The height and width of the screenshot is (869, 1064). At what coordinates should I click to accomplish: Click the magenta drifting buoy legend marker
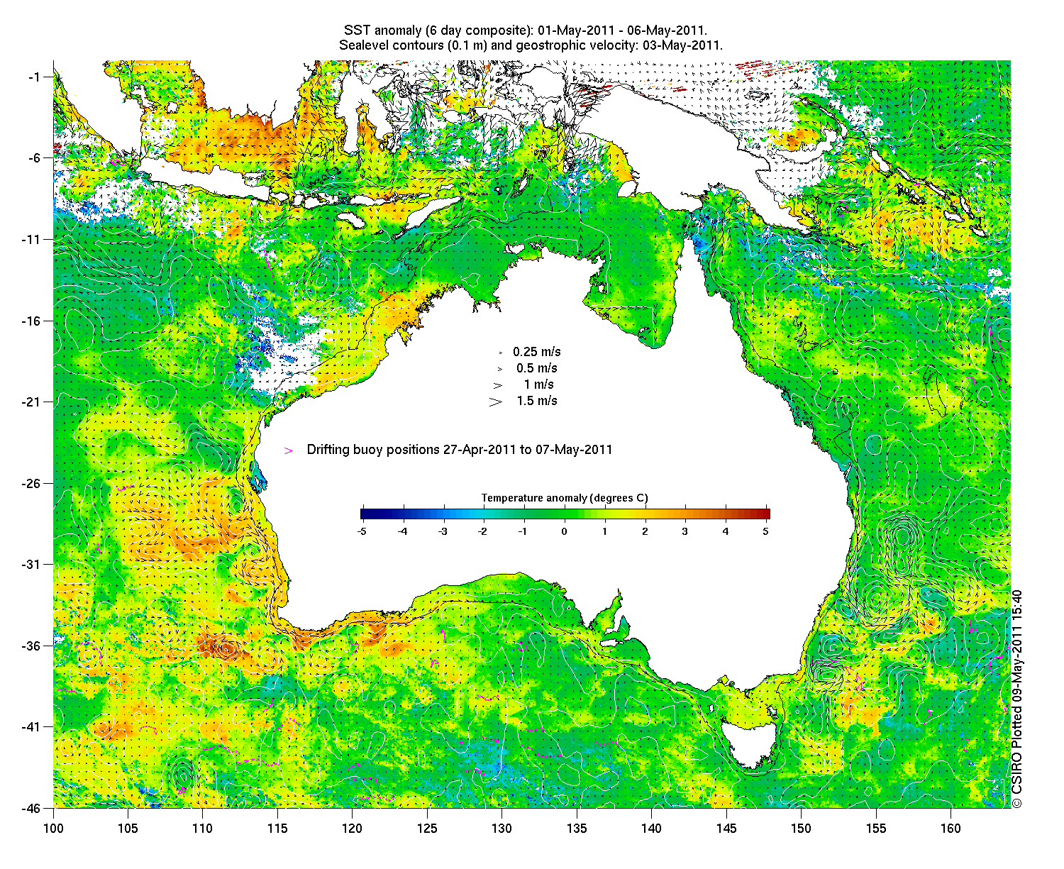(x=288, y=450)
